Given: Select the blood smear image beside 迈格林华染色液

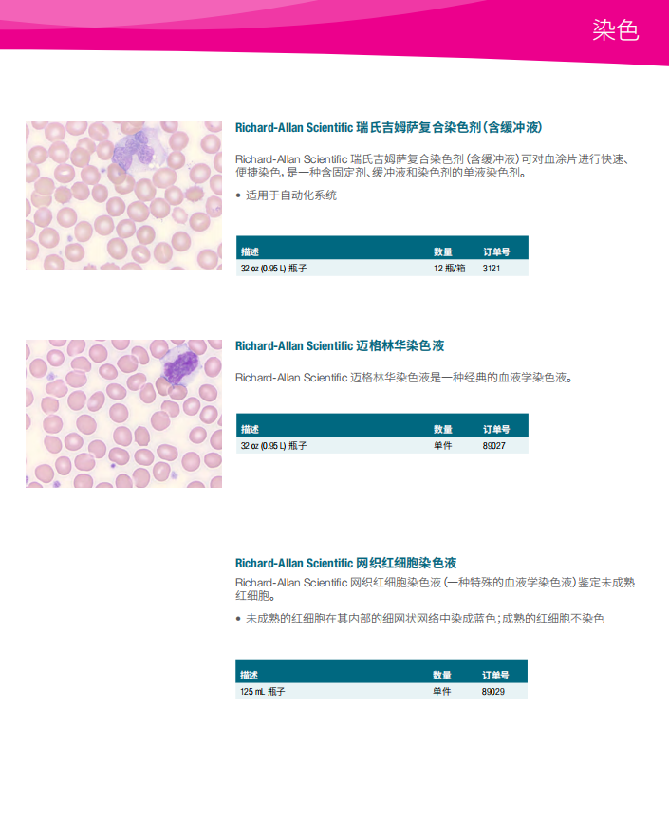Looking at the screenshot, I should click(123, 414).
